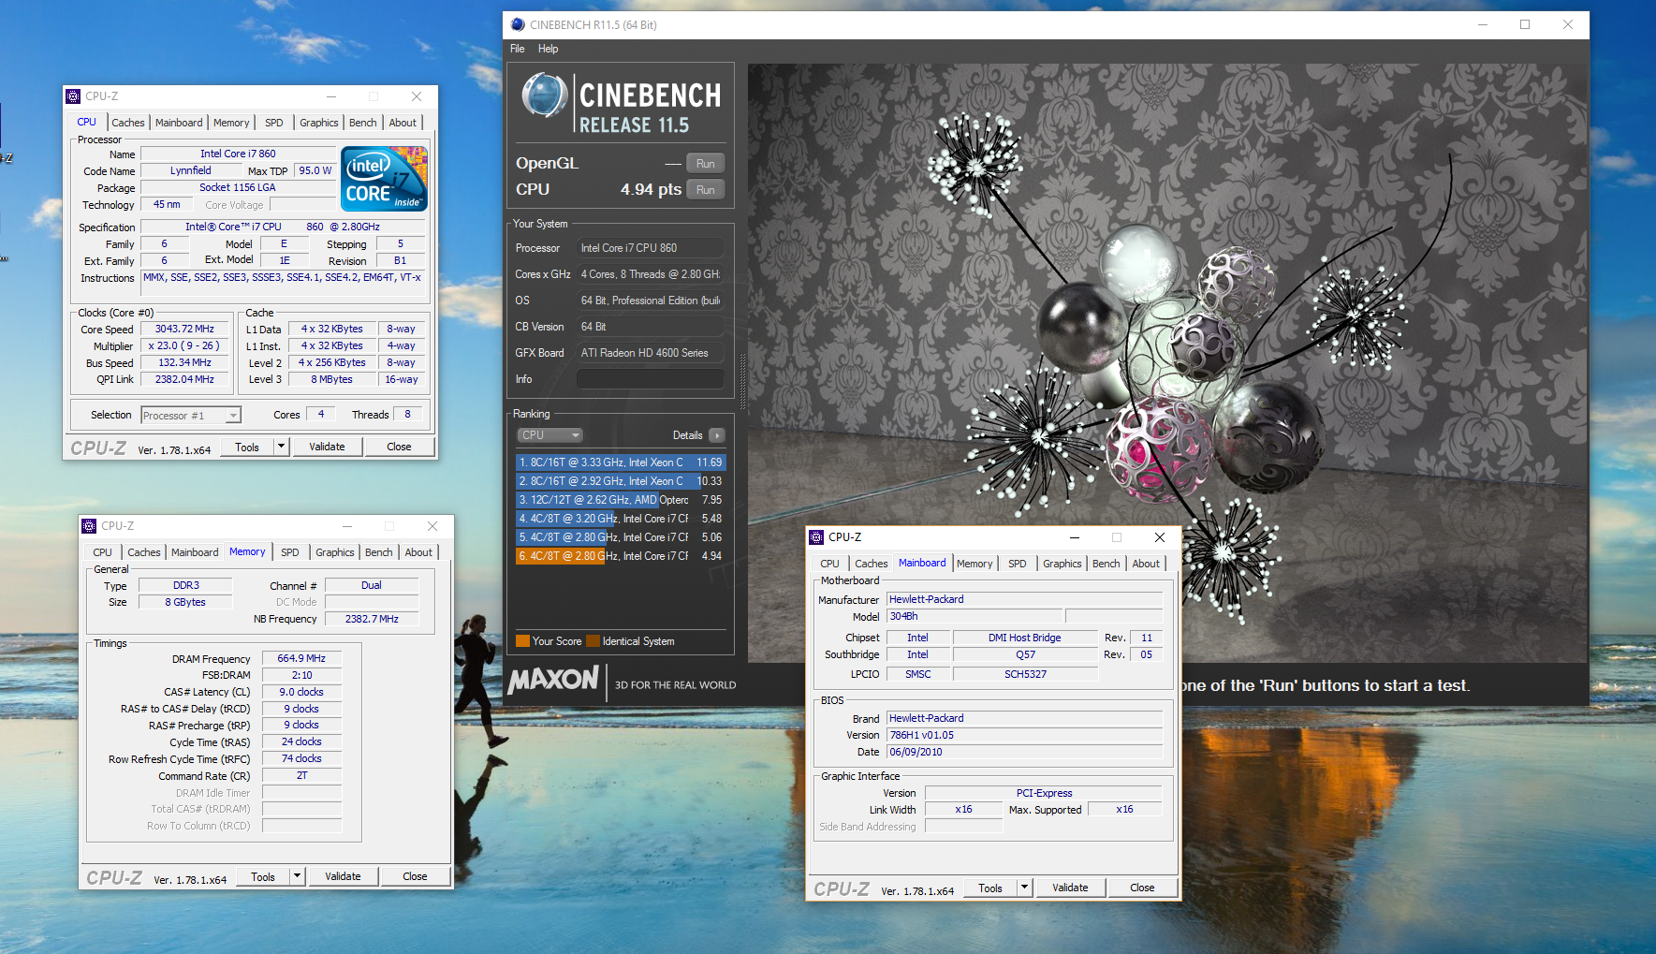Switch to Mainboard tab in CPU window

click(179, 123)
